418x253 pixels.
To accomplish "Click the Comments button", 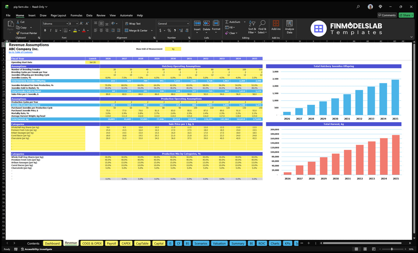I will 387,15.
